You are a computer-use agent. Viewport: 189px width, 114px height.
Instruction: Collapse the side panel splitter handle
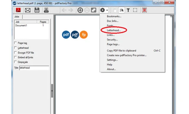tap(52, 91)
